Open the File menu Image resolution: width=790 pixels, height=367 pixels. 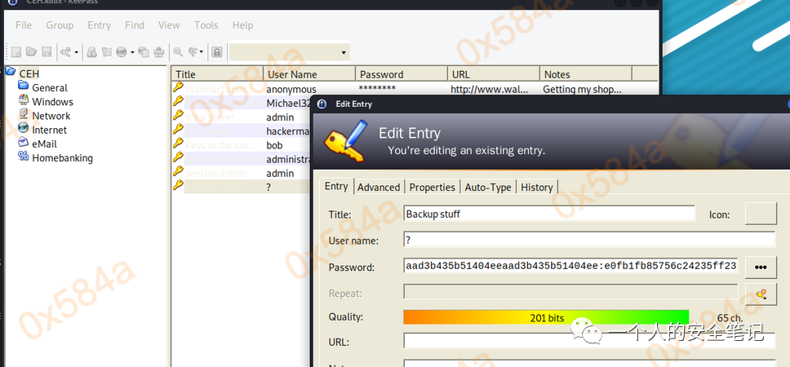(23, 25)
